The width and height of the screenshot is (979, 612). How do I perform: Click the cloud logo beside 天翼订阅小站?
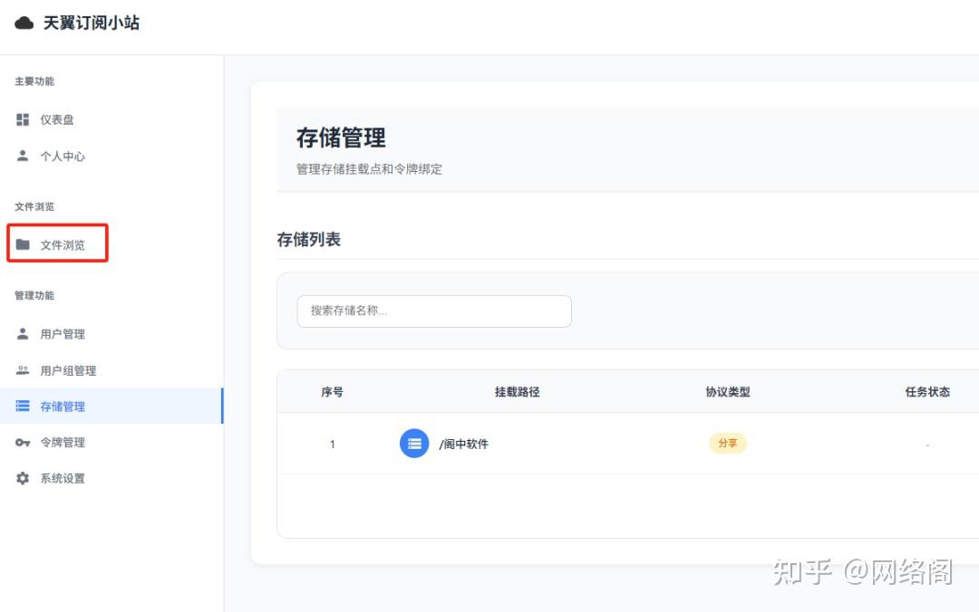pyautogui.click(x=23, y=24)
